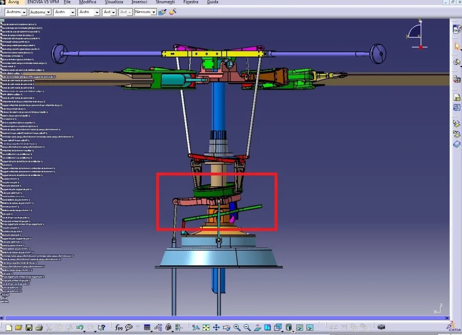The image size is (462, 335).
Task: Open the Finestra menu
Action: [x=191, y=2]
